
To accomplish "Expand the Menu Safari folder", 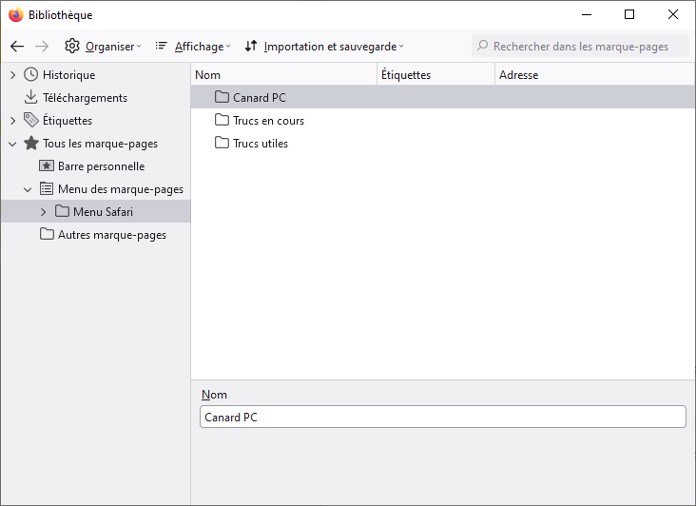I will (x=43, y=212).
